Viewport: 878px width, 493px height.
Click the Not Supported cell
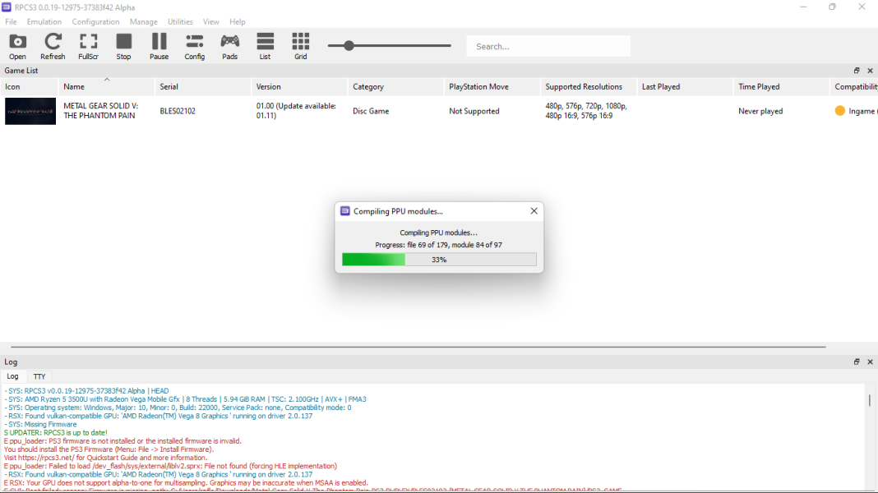(x=474, y=111)
